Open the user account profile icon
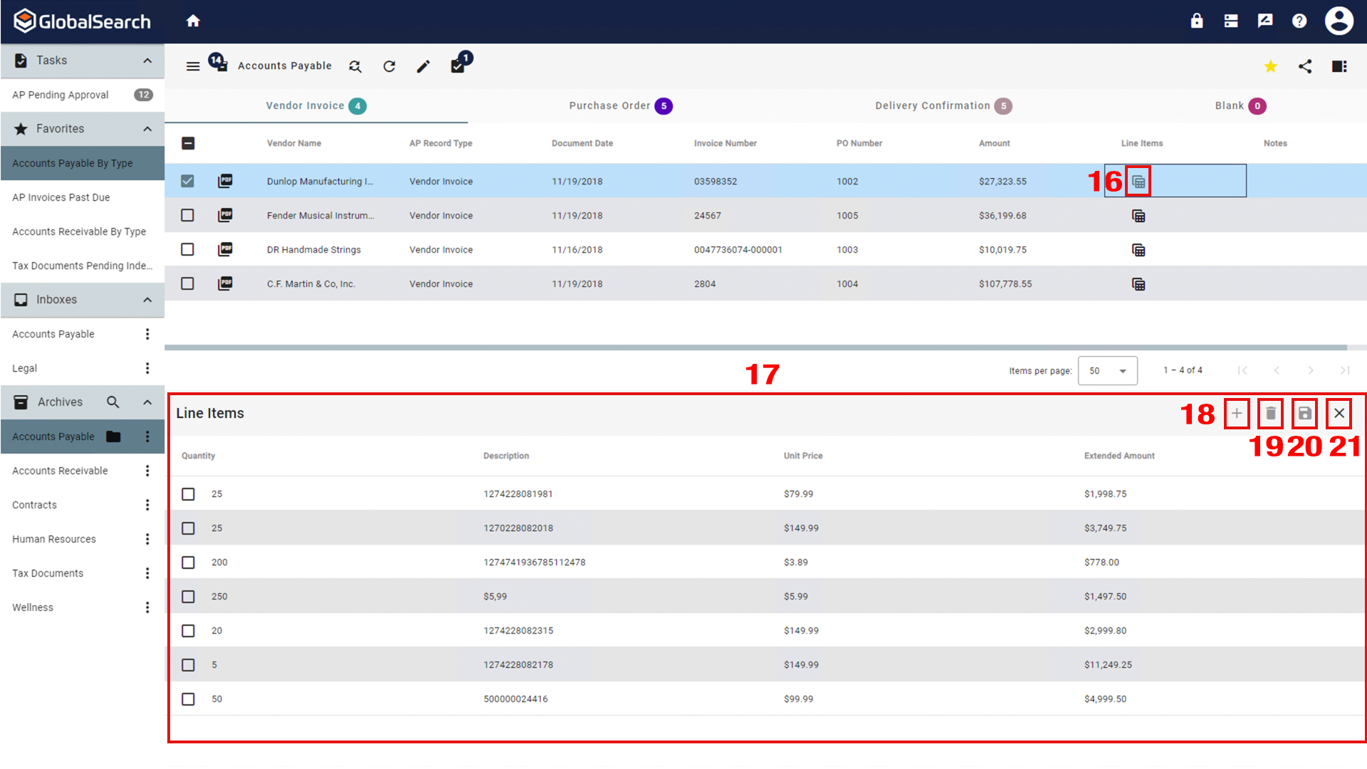This screenshot has width=1367, height=769. (x=1339, y=21)
